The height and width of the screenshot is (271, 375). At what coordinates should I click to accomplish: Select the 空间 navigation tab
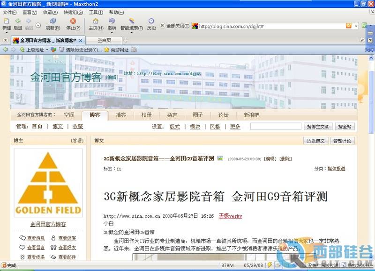pyautogui.click(x=69, y=115)
